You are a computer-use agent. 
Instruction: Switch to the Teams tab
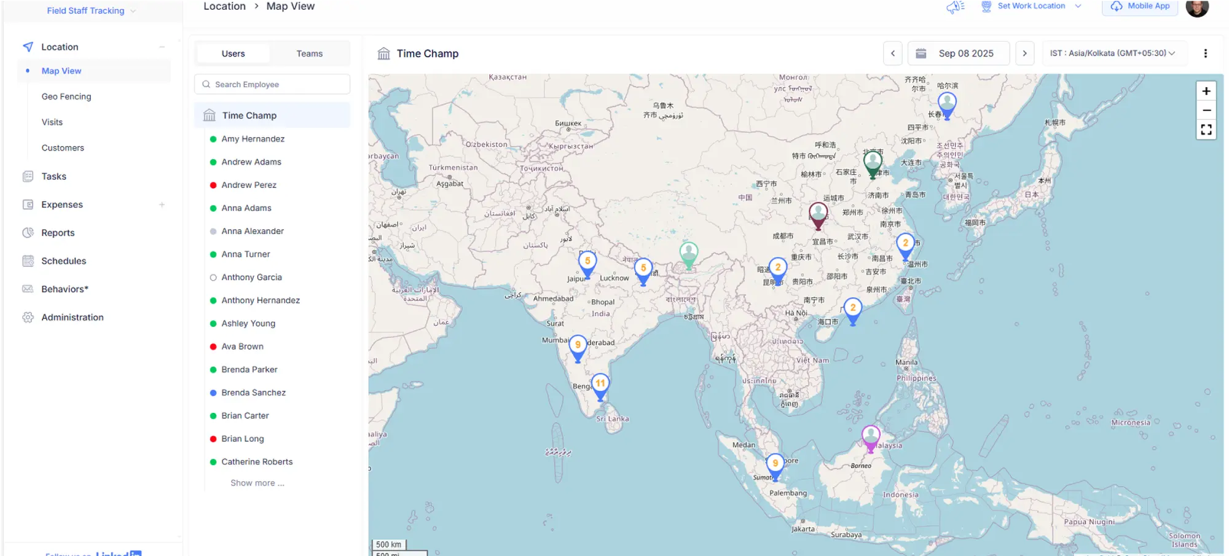(x=309, y=53)
